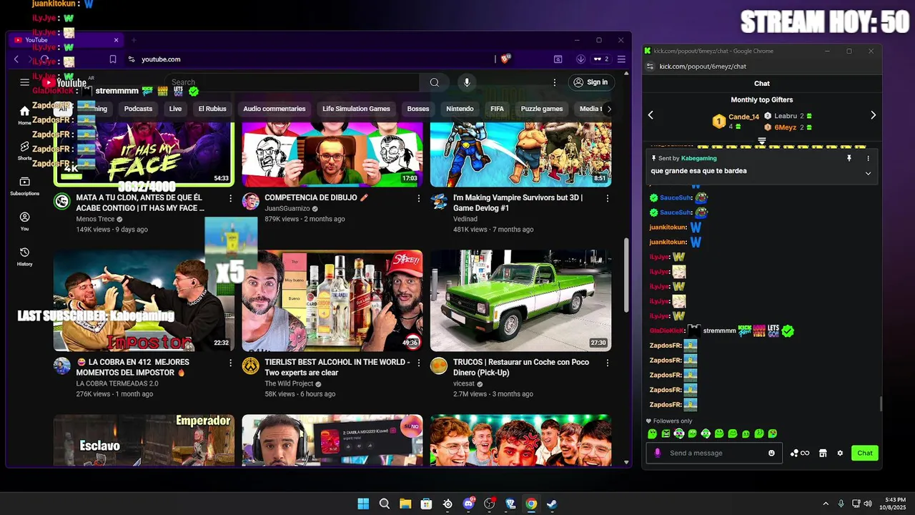
Task: Open File Explorer from the taskbar
Action: [x=405, y=504]
